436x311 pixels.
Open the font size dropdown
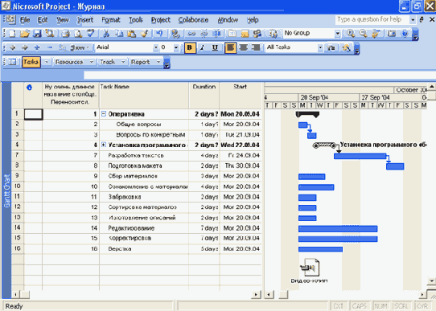coord(176,47)
